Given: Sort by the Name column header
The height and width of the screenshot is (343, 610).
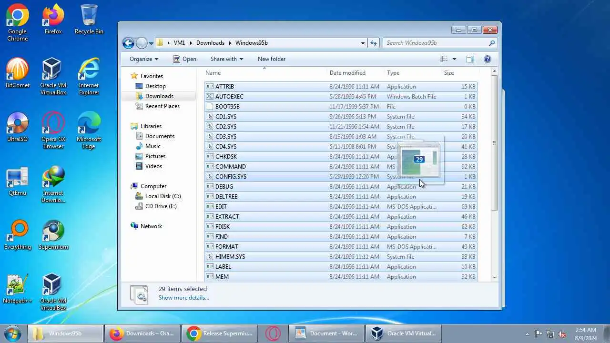Looking at the screenshot, I should point(264,73).
